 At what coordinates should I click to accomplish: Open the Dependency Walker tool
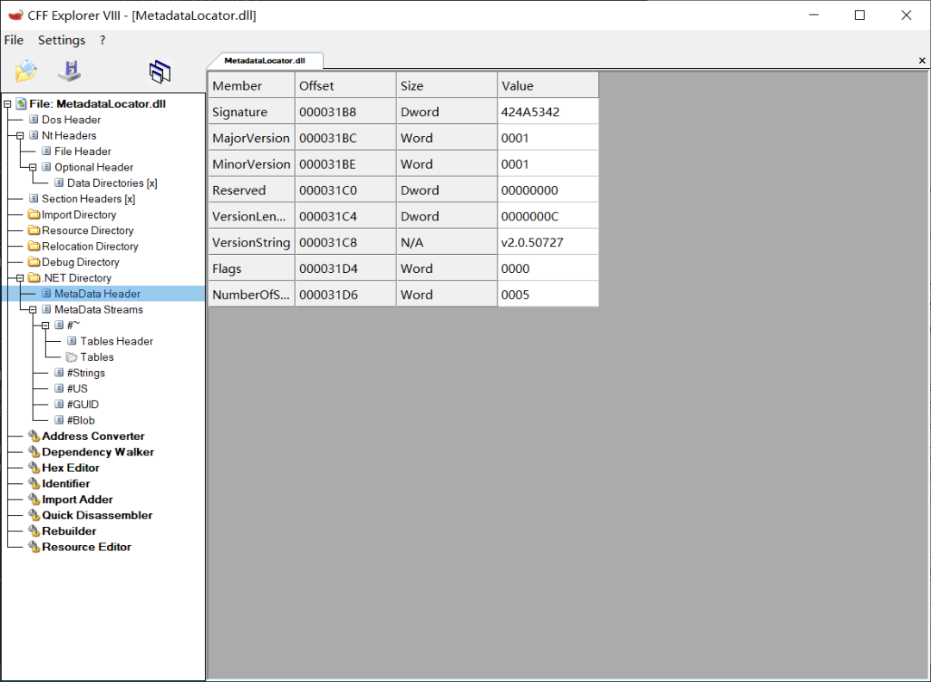pyautogui.click(x=97, y=452)
